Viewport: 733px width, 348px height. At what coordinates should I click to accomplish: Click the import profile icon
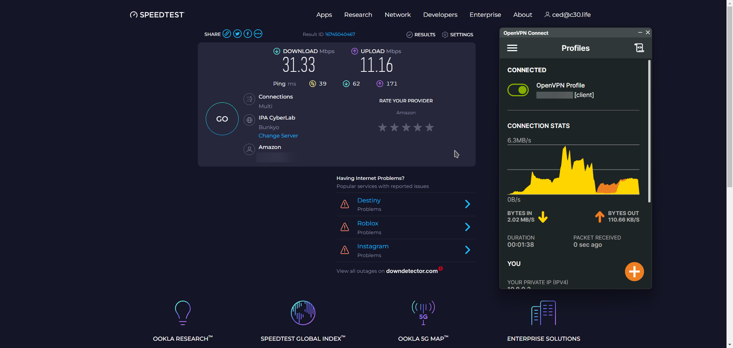pyautogui.click(x=639, y=48)
